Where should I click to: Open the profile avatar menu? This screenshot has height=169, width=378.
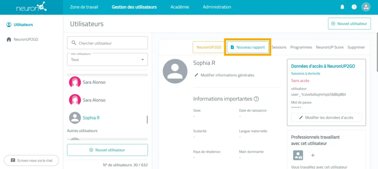[366, 7]
